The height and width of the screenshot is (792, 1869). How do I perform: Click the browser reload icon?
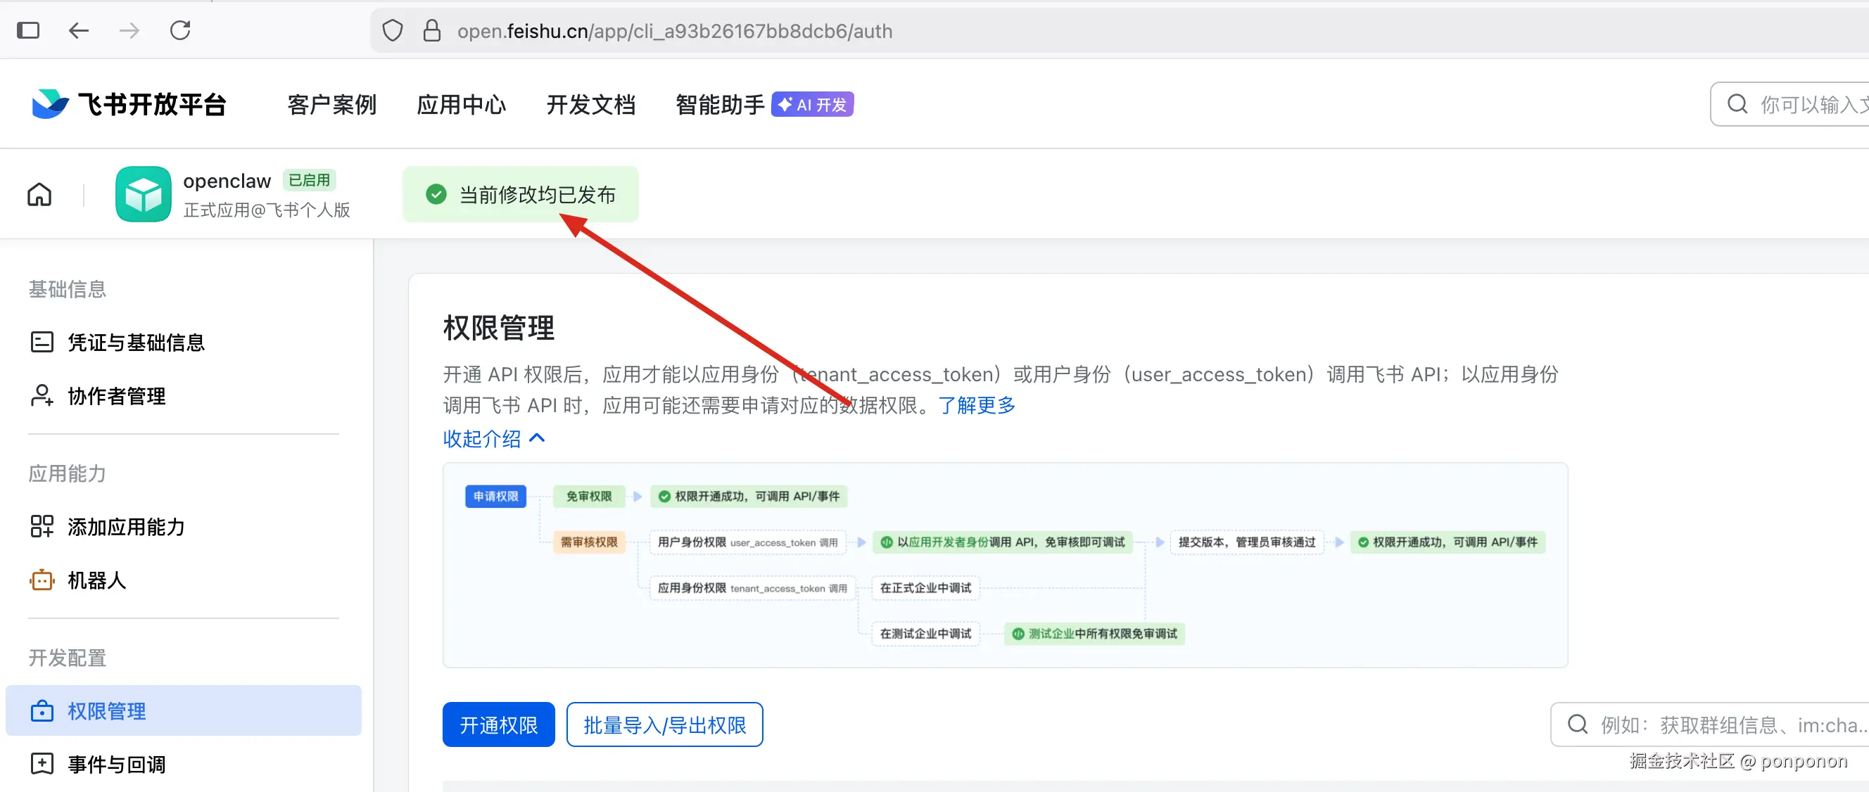[x=180, y=30]
